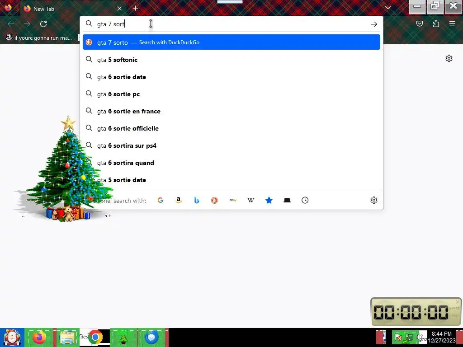This screenshot has height=347, width=463.
Task: Search with Bing one-off engine icon
Action: tap(197, 200)
